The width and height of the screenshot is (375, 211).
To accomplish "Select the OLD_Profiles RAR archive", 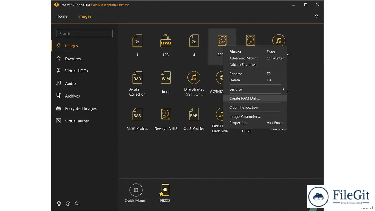I will pyautogui.click(x=194, y=115).
